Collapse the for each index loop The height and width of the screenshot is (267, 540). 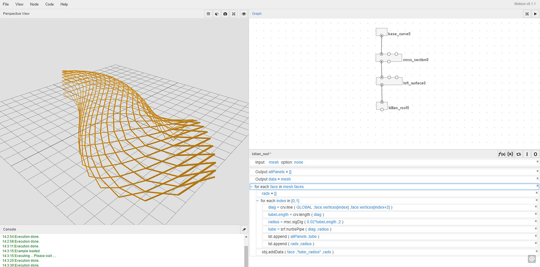click(x=258, y=201)
